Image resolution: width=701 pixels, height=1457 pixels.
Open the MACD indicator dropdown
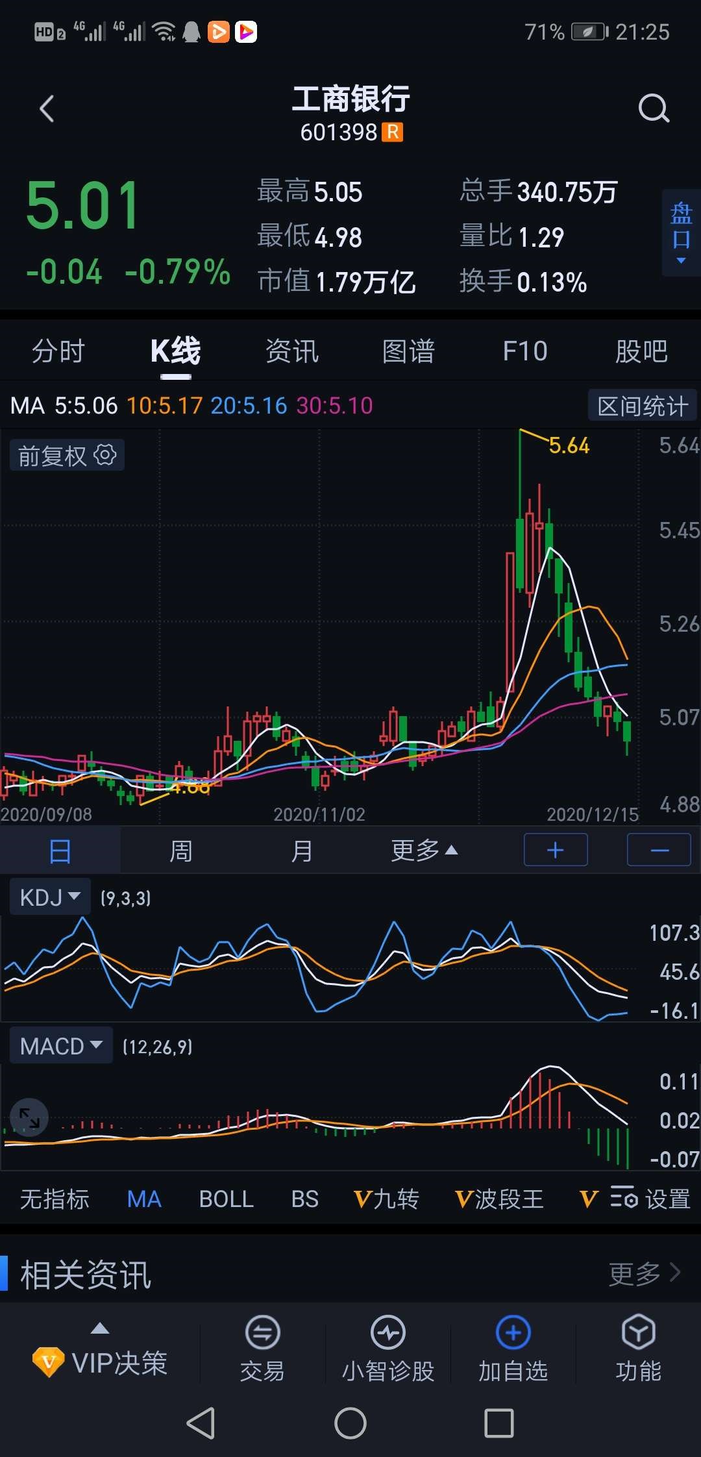pos(61,1046)
